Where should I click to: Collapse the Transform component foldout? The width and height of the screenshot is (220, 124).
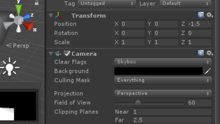point(51,16)
